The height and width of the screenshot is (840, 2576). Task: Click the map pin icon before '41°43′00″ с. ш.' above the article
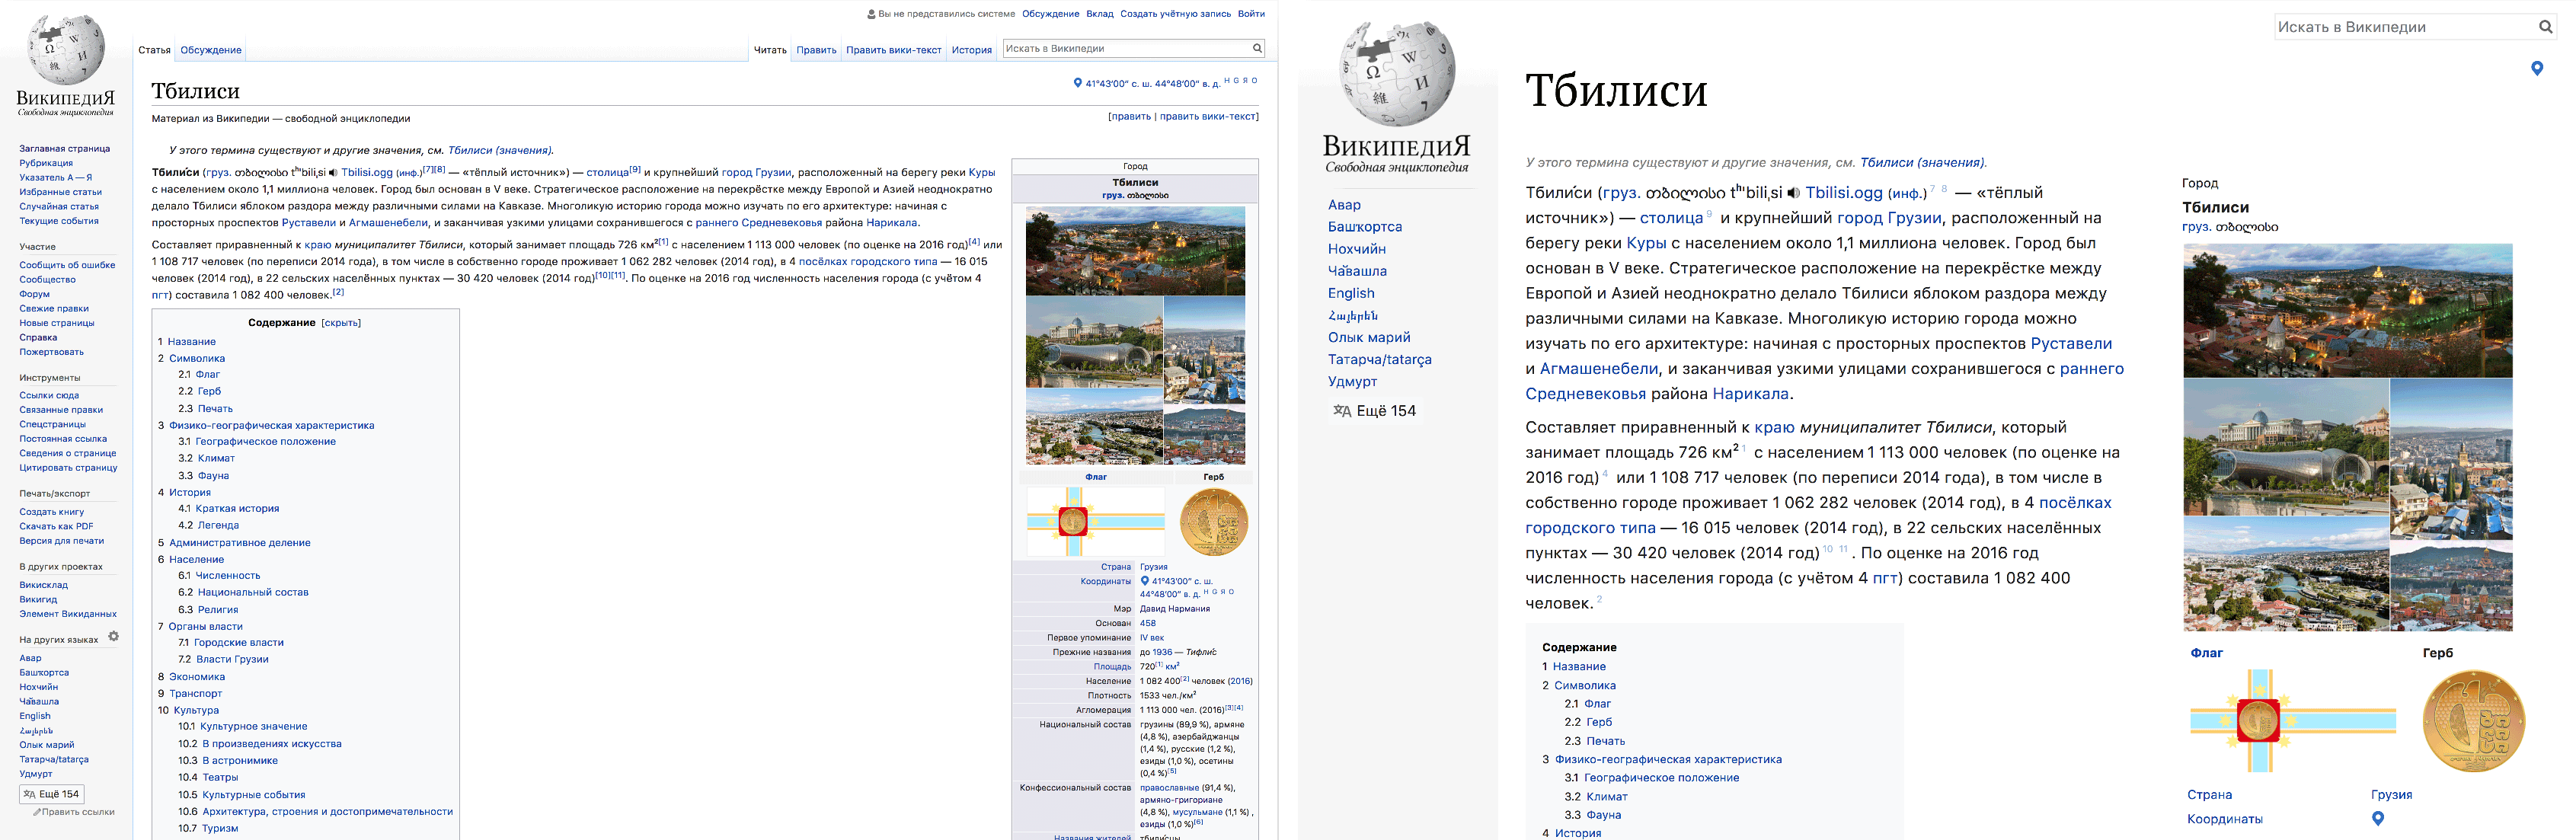[1077, 83]
